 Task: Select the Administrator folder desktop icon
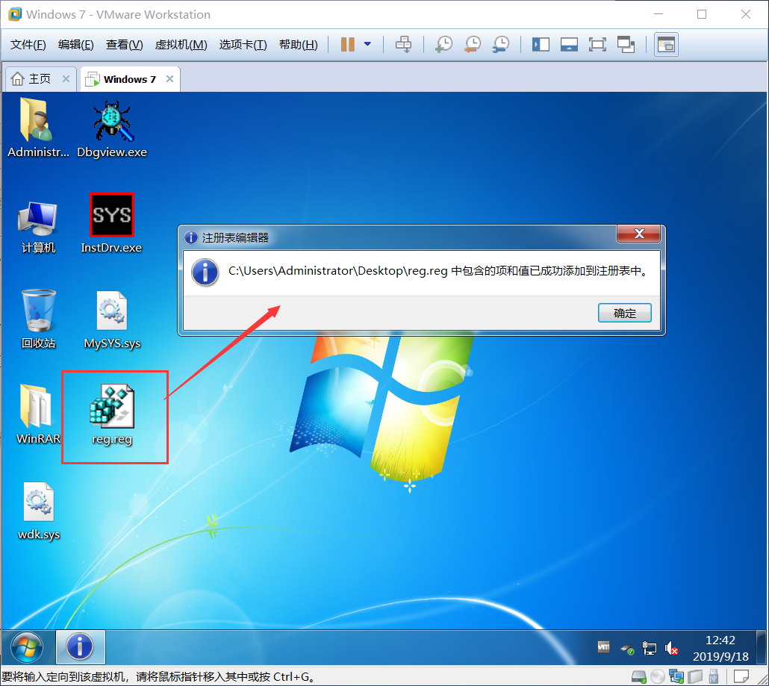click(38, 128)
